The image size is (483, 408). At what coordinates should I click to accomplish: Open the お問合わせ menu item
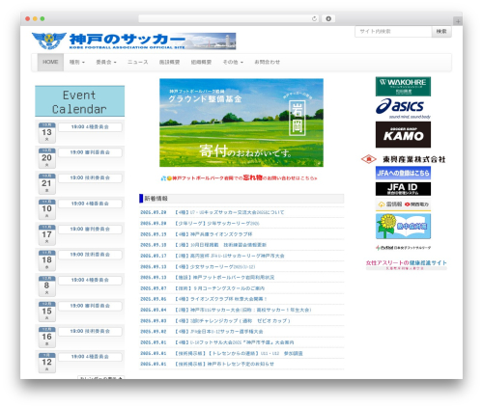(x=267, y=62)
